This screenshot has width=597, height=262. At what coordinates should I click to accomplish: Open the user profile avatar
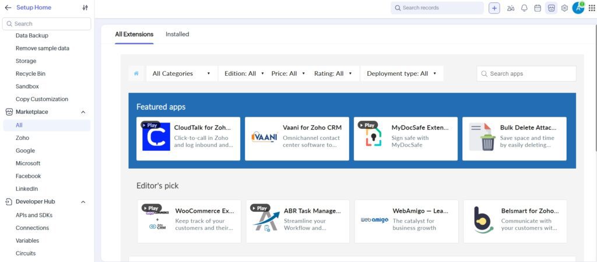[578, 8]
